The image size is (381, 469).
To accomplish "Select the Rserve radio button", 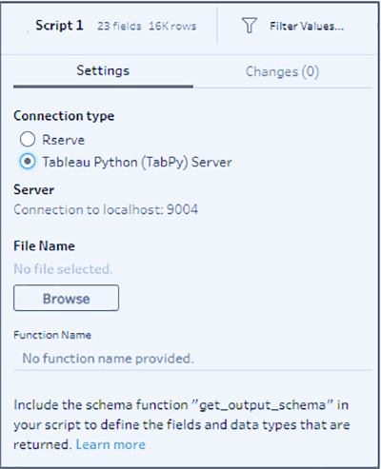I will tap(28, 139).
